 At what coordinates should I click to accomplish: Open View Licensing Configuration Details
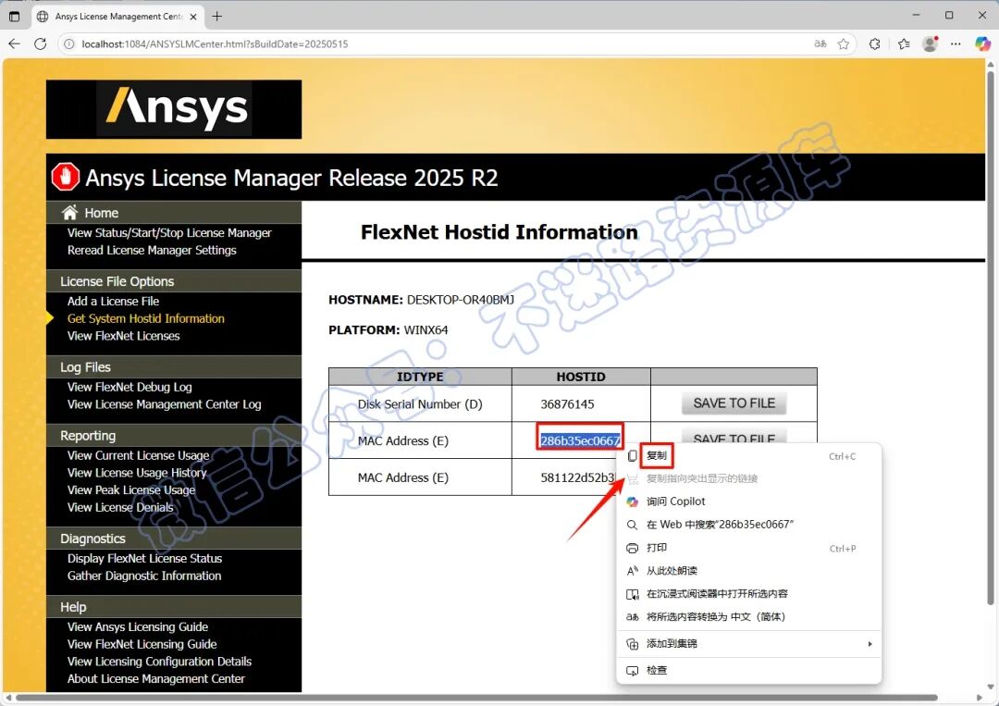click(x=159, y=661)
